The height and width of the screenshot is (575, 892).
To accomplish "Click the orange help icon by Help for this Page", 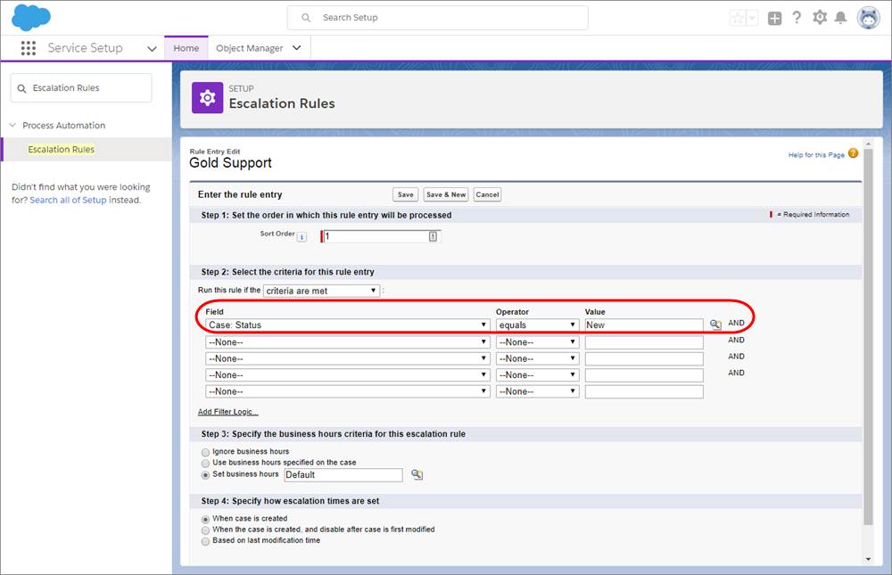I will pos(853,153).
